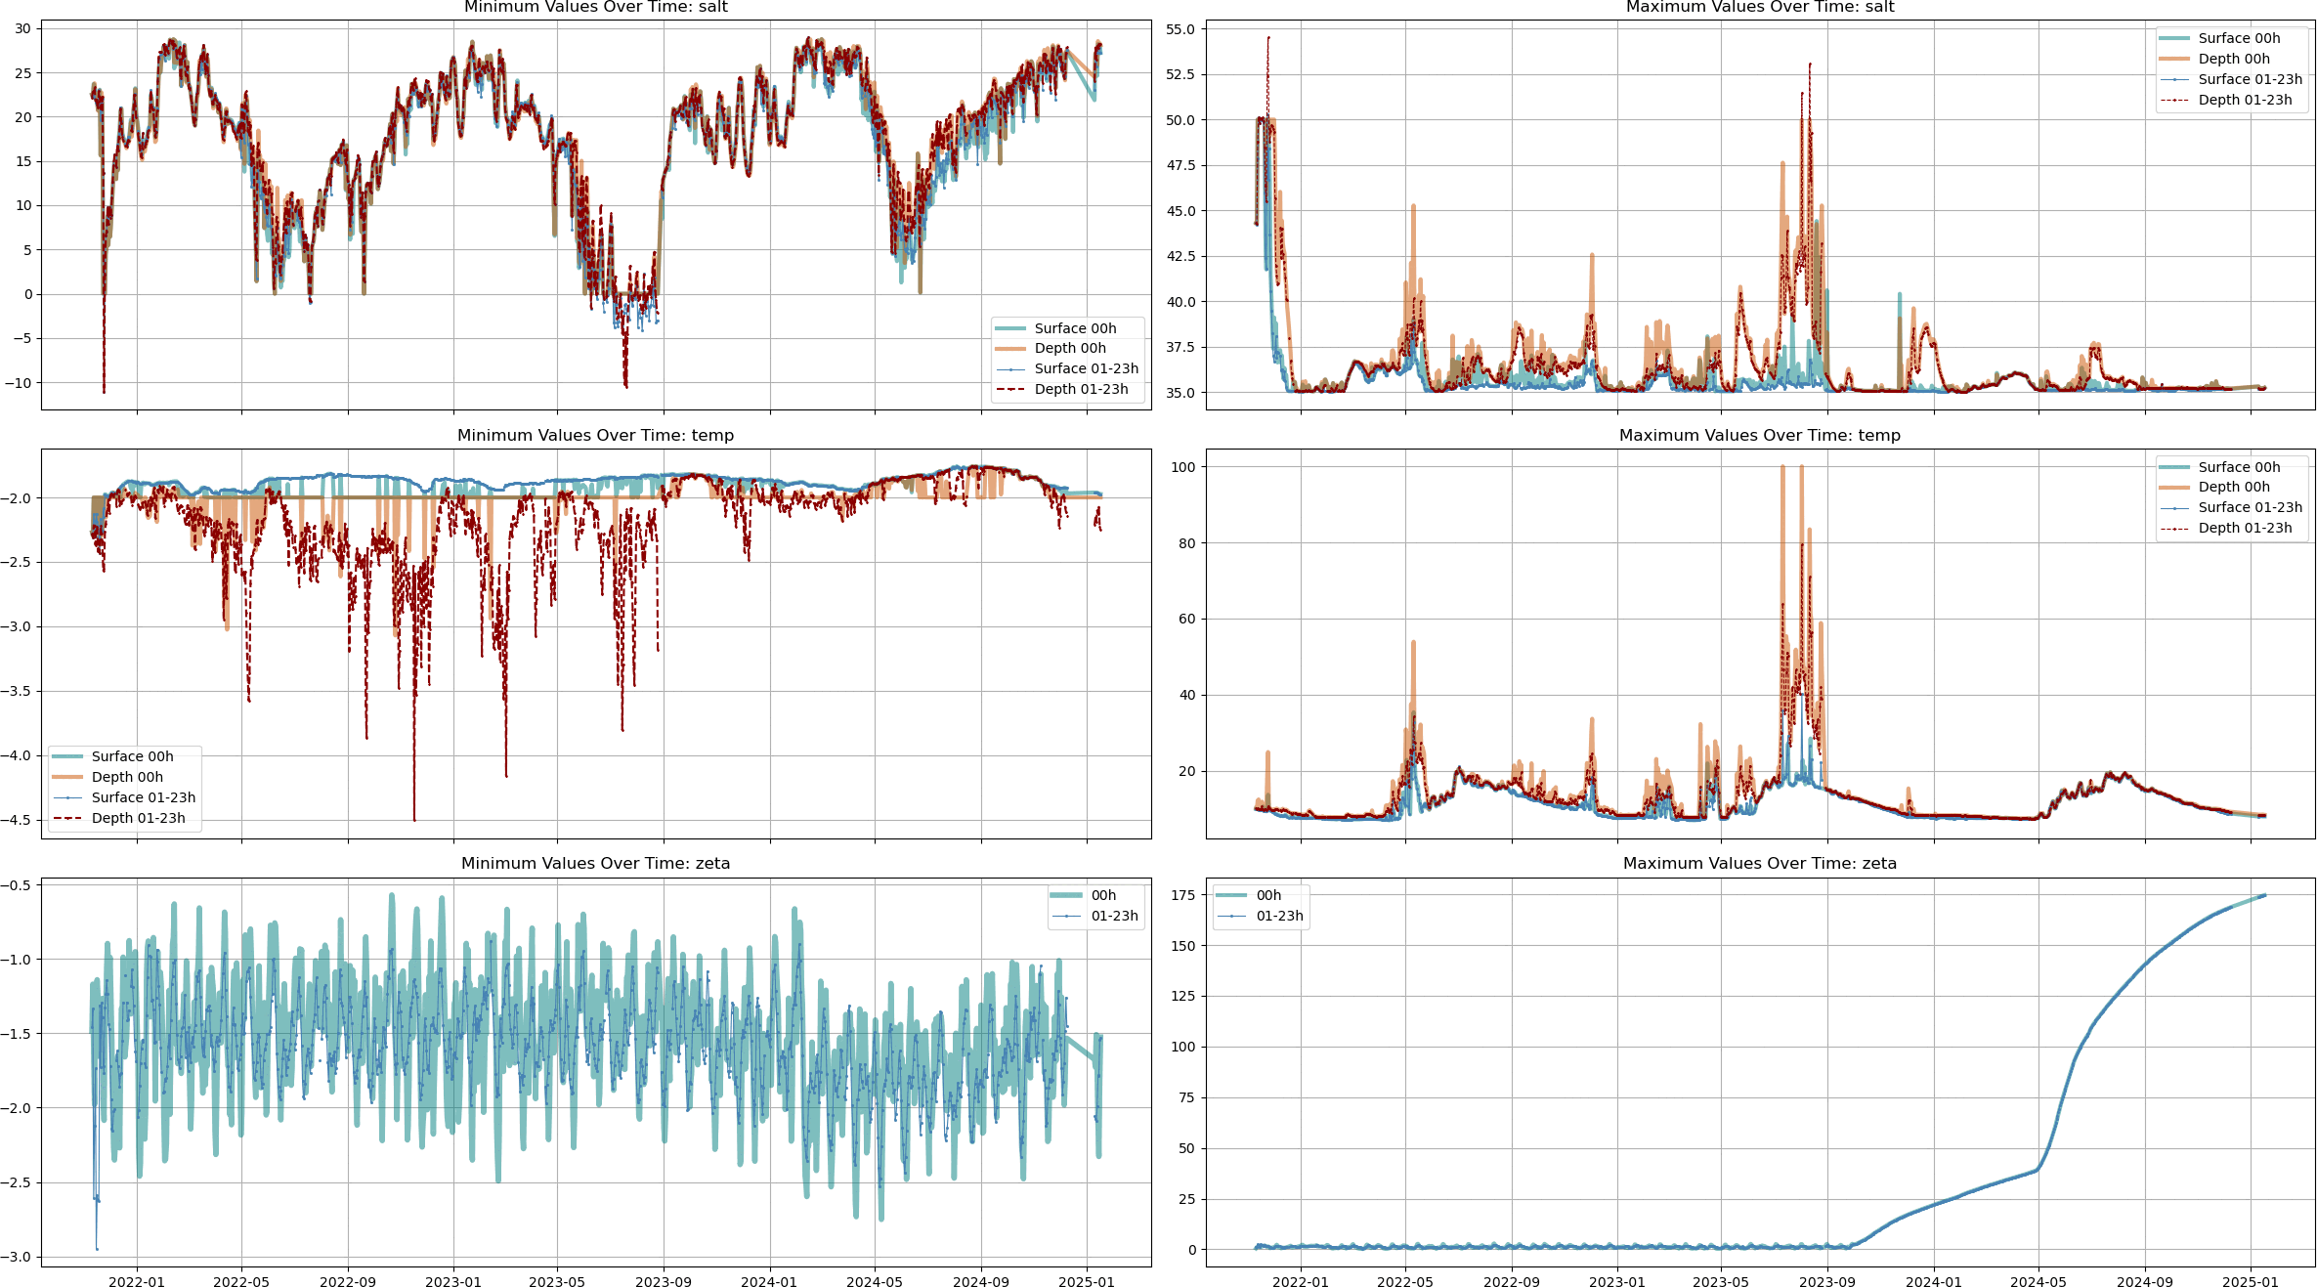
Task: Click y-axis tick '42.5' on maximum salt plot
Action: tap(1180, 256)
